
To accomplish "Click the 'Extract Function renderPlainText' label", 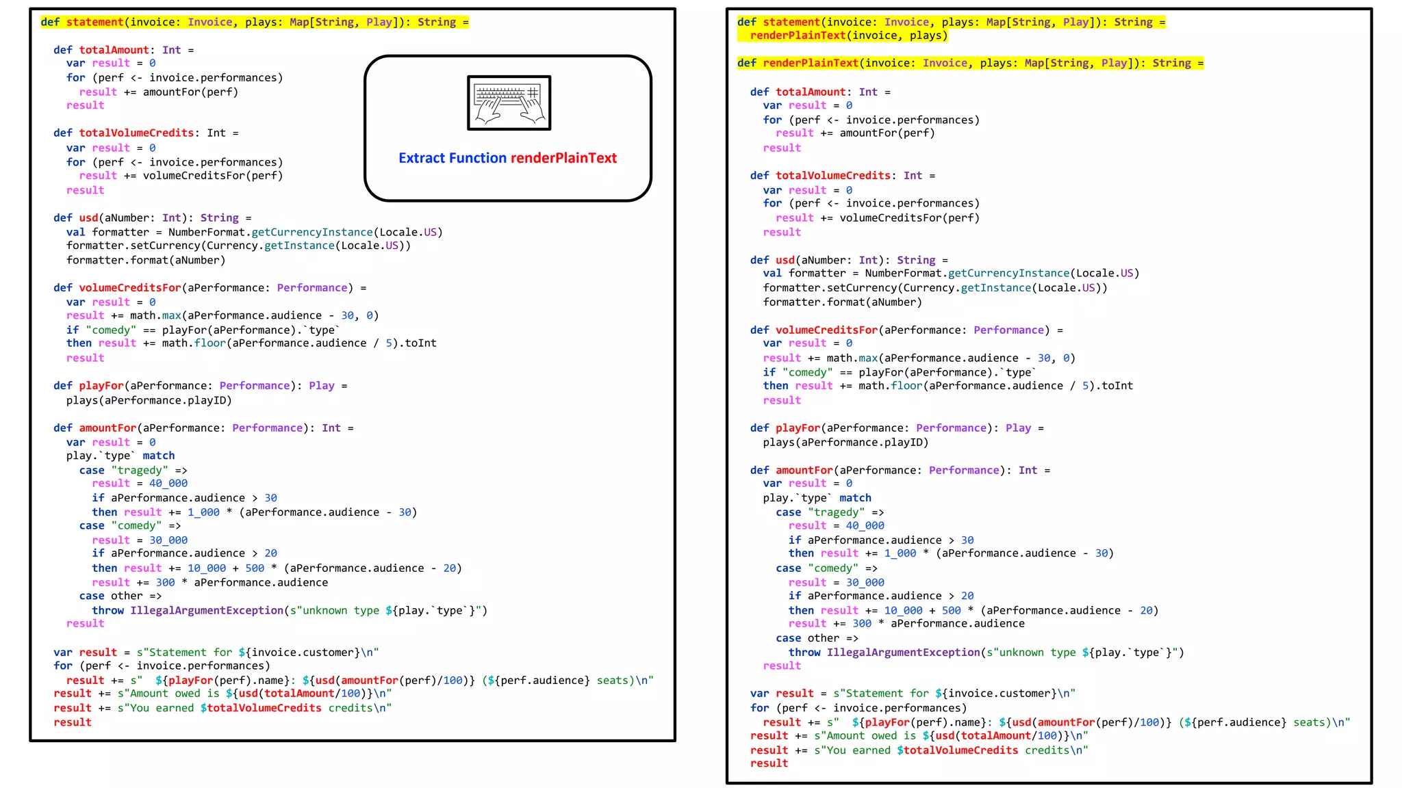I will [x=507, y=158].
